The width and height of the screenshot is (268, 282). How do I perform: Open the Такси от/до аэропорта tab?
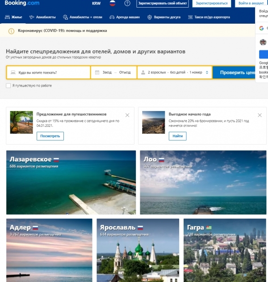[209, 17]
